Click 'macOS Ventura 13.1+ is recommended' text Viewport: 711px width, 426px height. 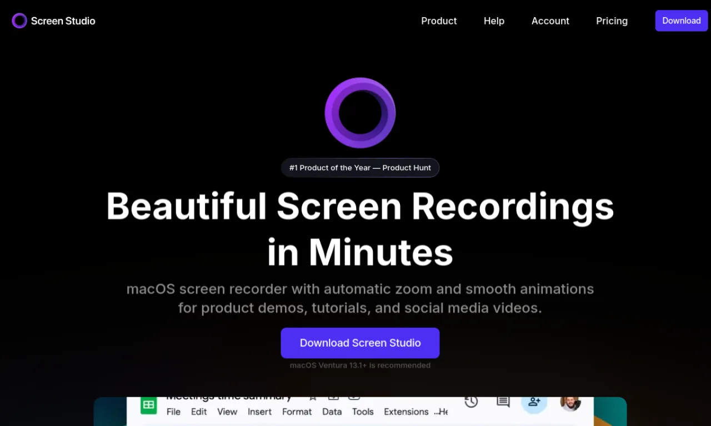point(360,365)
